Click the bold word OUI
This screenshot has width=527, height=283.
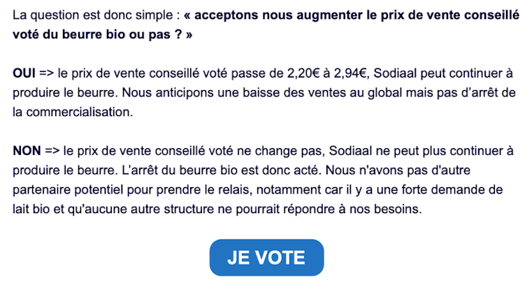click(x=24, y=73)
